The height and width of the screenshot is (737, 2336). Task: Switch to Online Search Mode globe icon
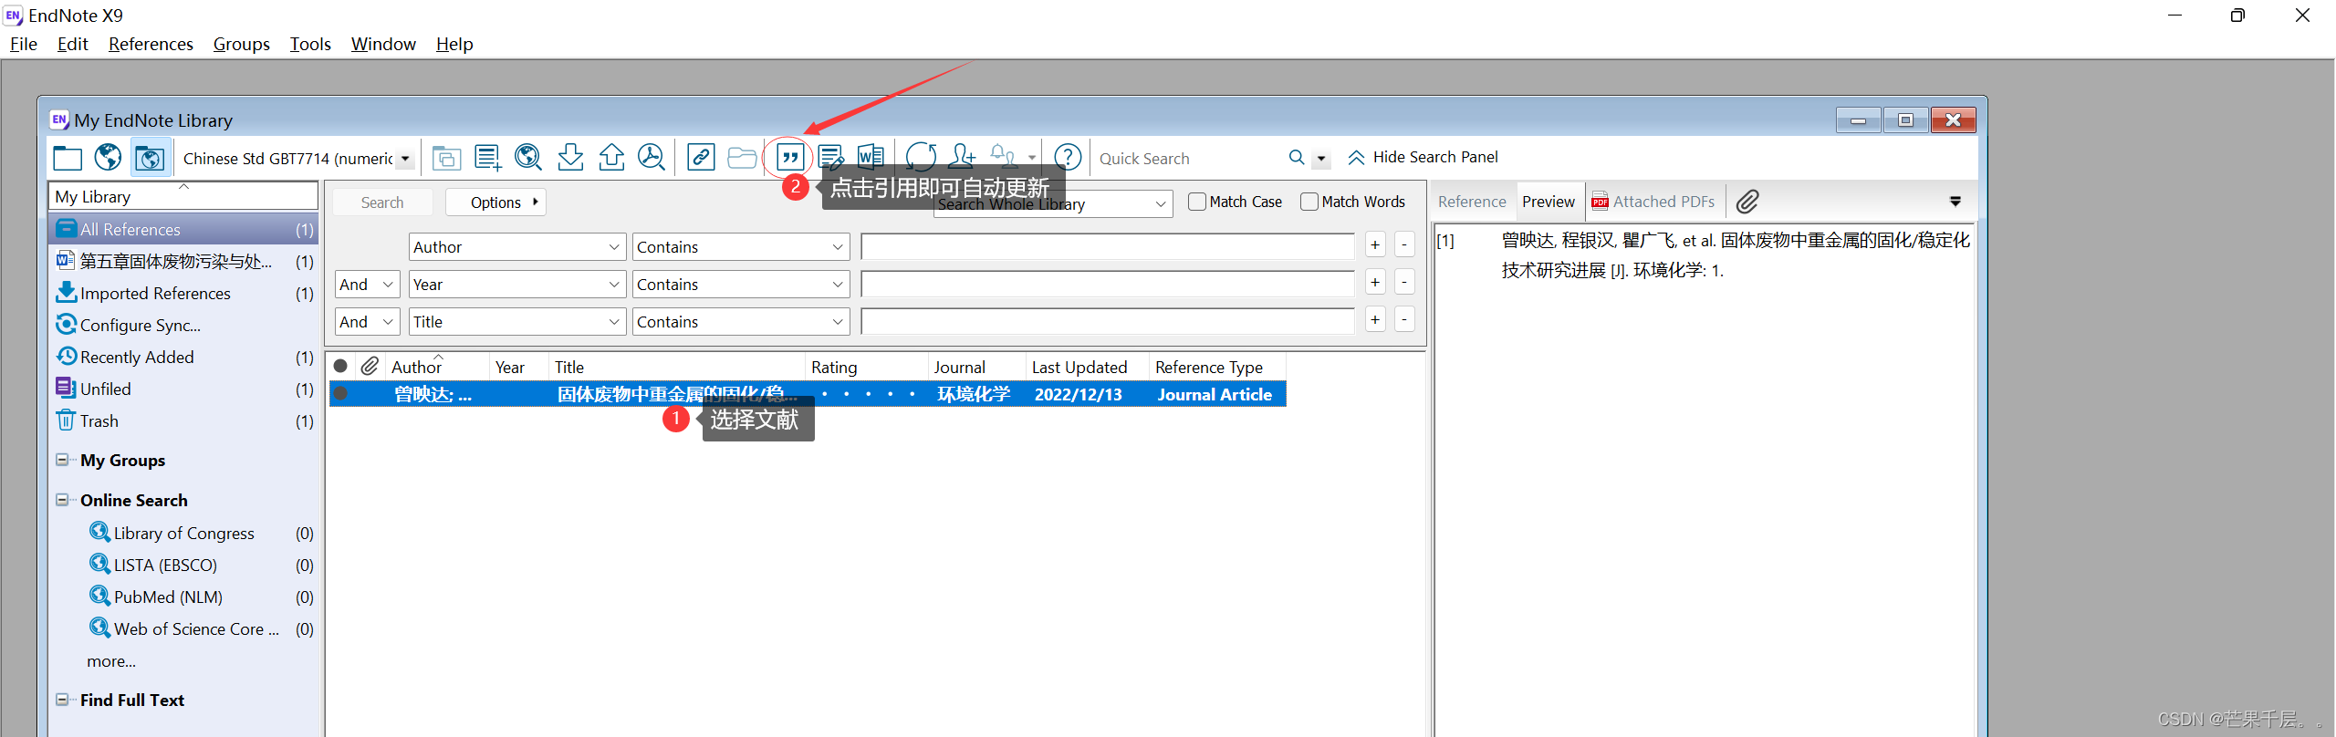(108, 158)
